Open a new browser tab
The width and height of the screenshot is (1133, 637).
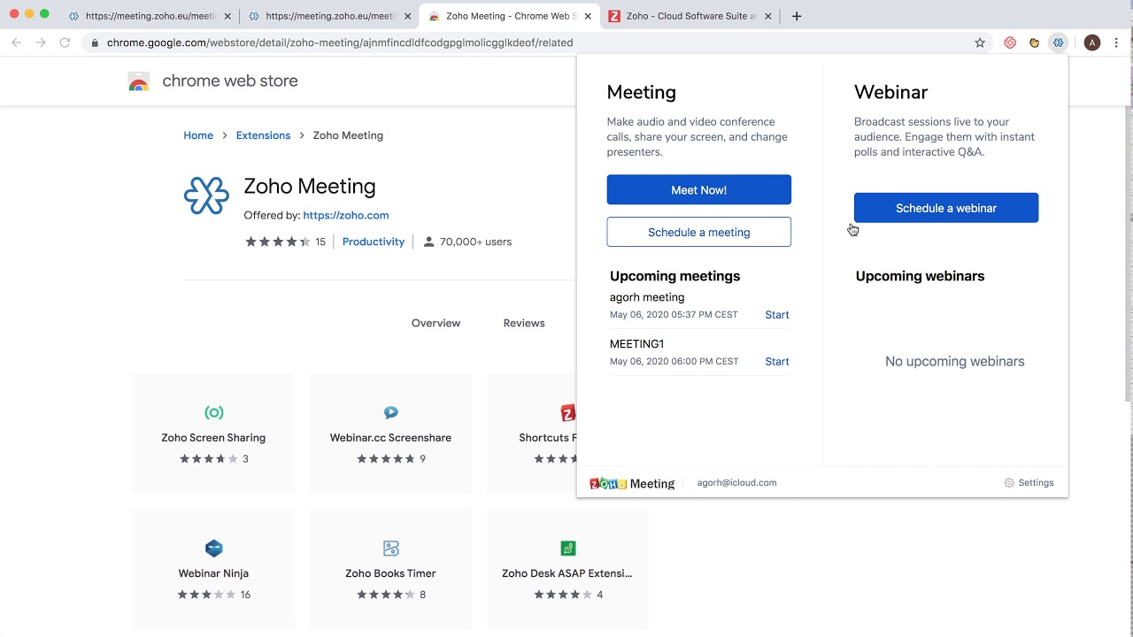click(x=797, y=16)
